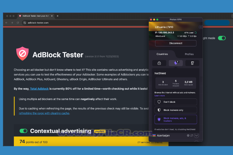Go back in the browser
Image resolution: width=233 pixels, height=155 pixels.
(6, 23)
